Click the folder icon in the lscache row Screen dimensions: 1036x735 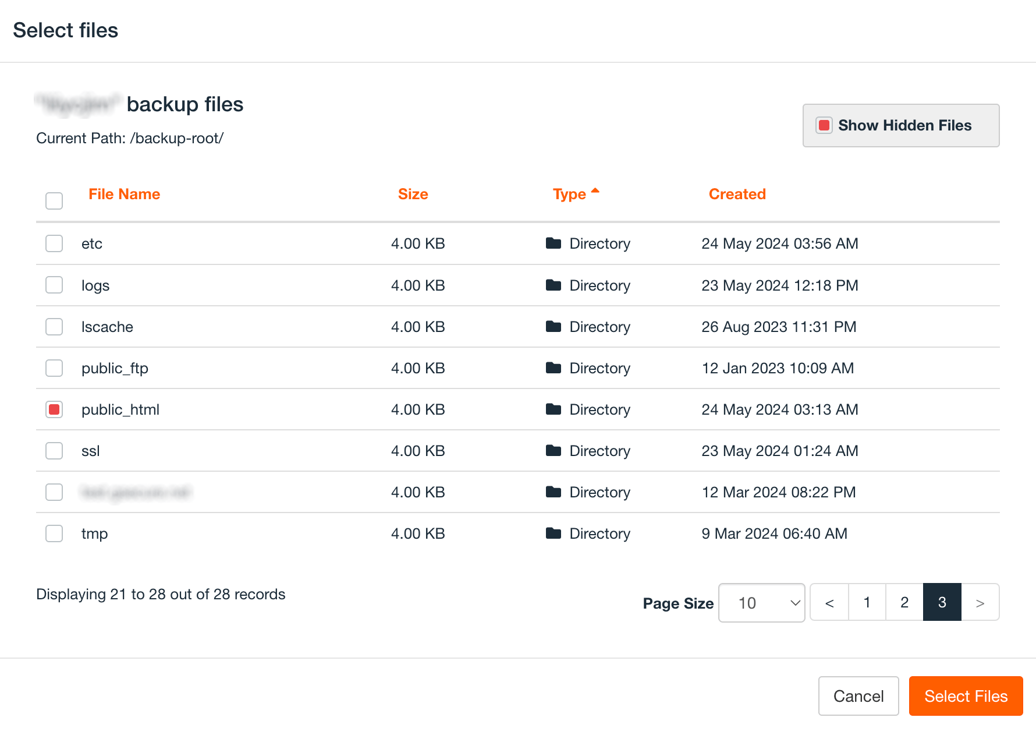(x=553, y=327)
